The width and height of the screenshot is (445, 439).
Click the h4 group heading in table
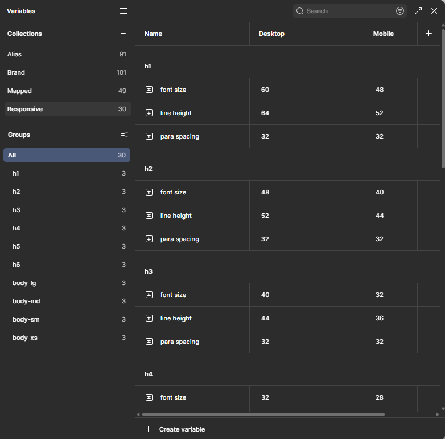[x=148, y=374]
